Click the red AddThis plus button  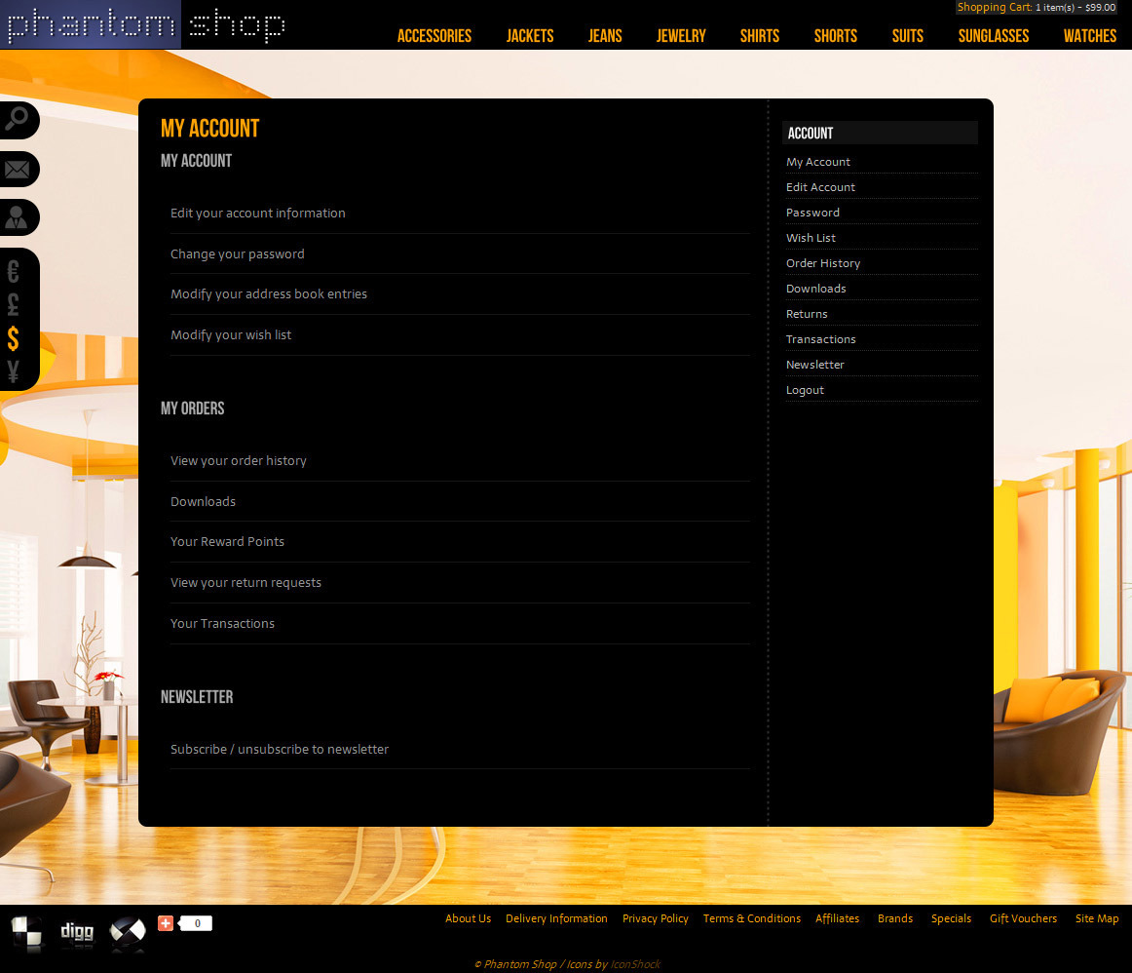(x=166, y=923)
